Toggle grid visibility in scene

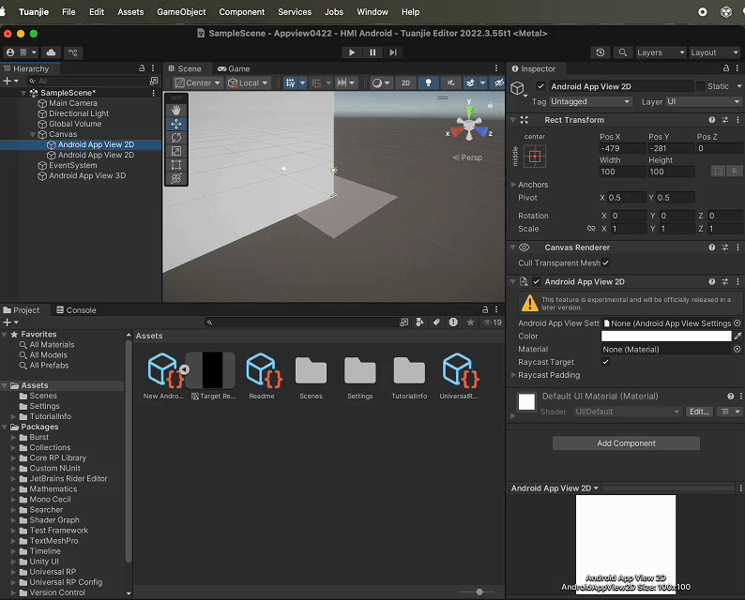290,83
